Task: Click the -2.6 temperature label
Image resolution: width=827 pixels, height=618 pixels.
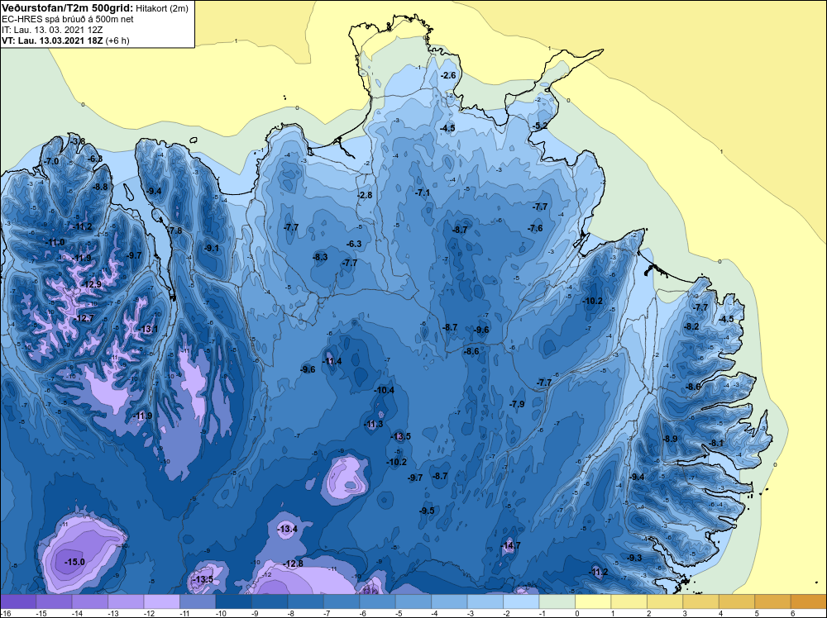Action: tap(447, 76)
